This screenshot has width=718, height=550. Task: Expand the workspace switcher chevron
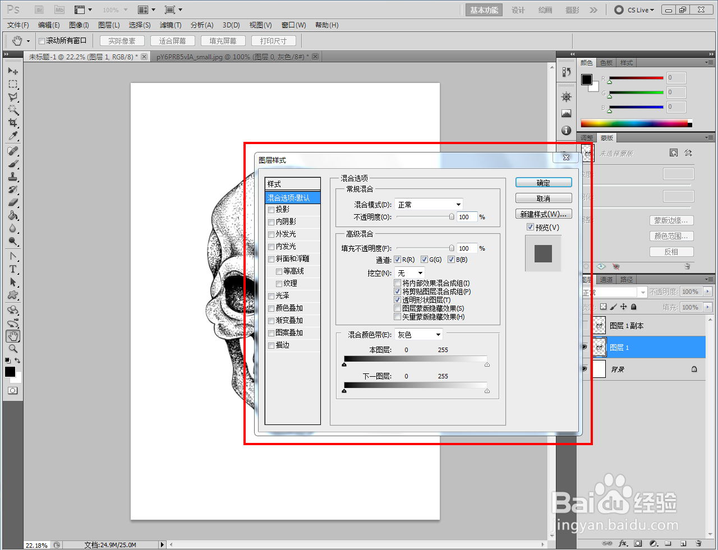pyautogui.click(x=593, y=10)
